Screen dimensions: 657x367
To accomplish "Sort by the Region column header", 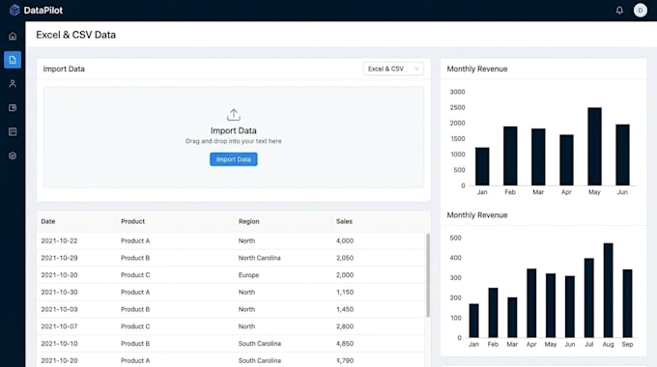I will click(x=249, y=221).
